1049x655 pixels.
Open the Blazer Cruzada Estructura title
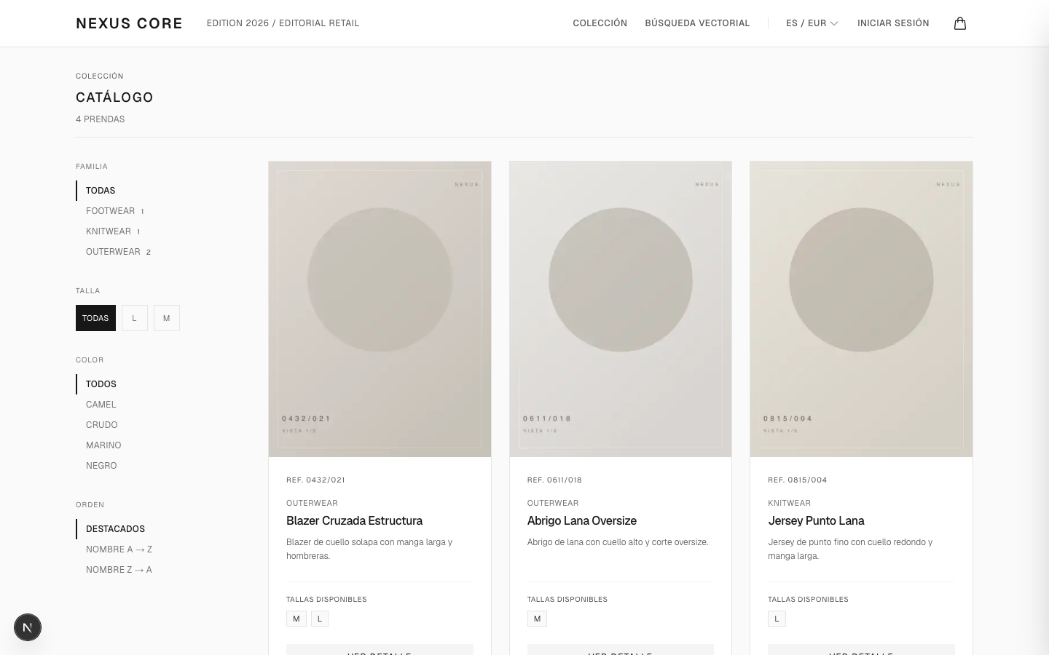(354, 521)
